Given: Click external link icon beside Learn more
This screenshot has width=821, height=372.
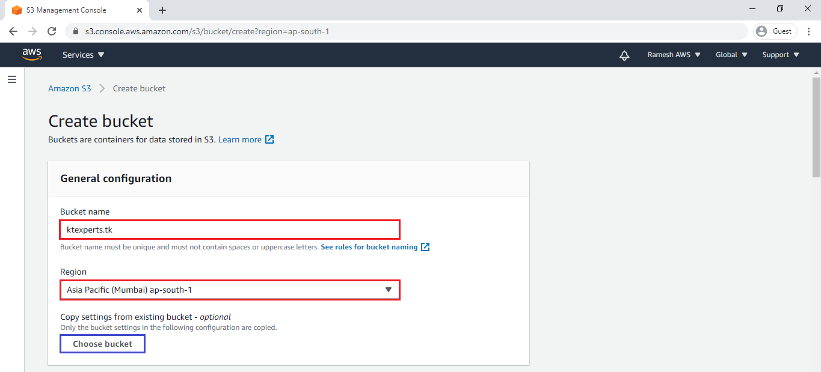Looking at the screenshot, I should tap(270, 139).
